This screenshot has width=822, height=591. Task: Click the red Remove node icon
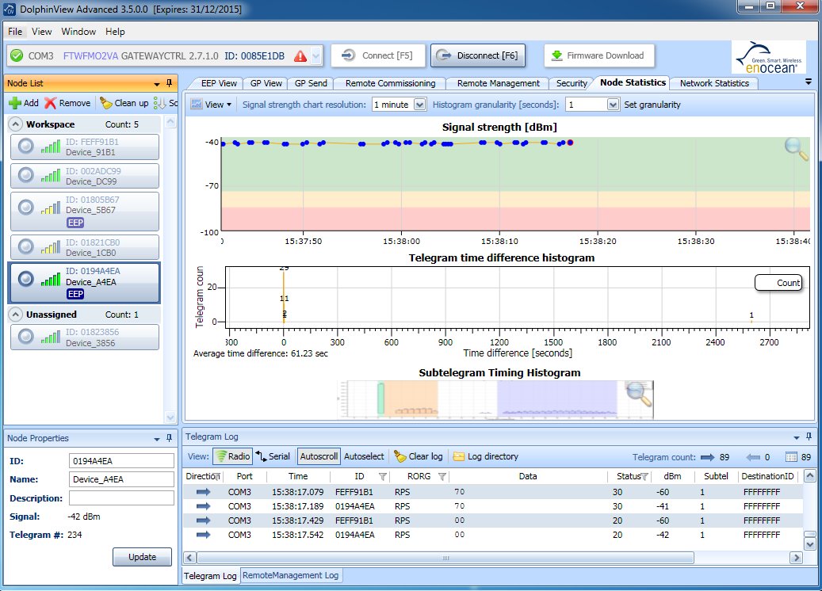[x=50, y=103]
